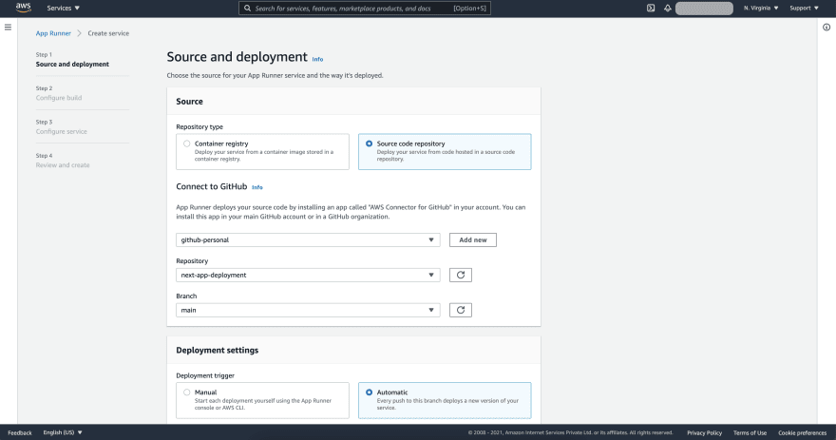Focus the services search field
The image size is (836, 440).
point(365,8)
